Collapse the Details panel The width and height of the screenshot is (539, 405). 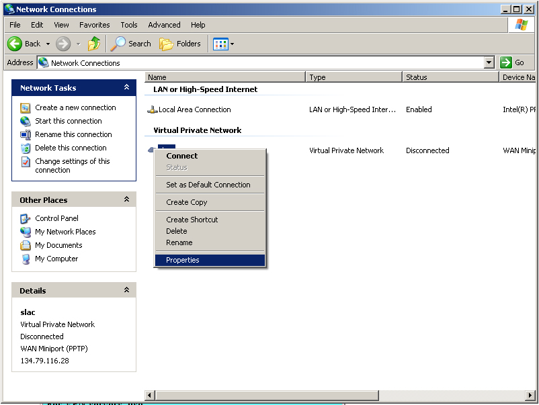click(x=126, y=290)
